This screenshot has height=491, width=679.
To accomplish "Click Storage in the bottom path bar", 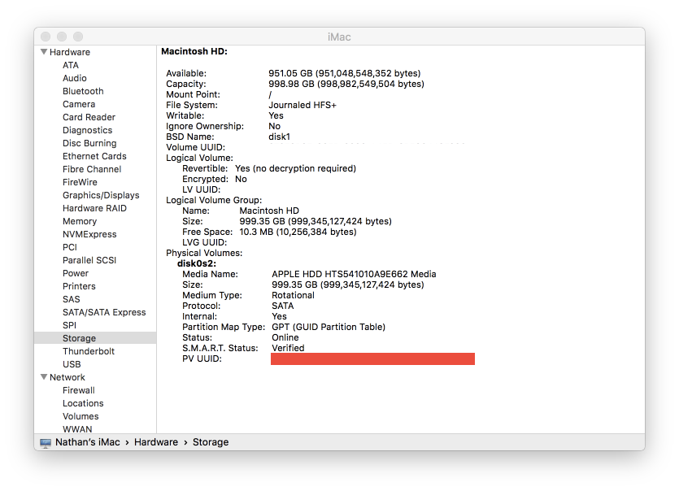I will click(x=211, y=442).
